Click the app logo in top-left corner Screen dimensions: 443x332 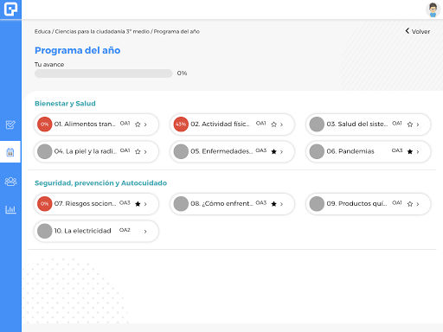(x=10, y=9)
